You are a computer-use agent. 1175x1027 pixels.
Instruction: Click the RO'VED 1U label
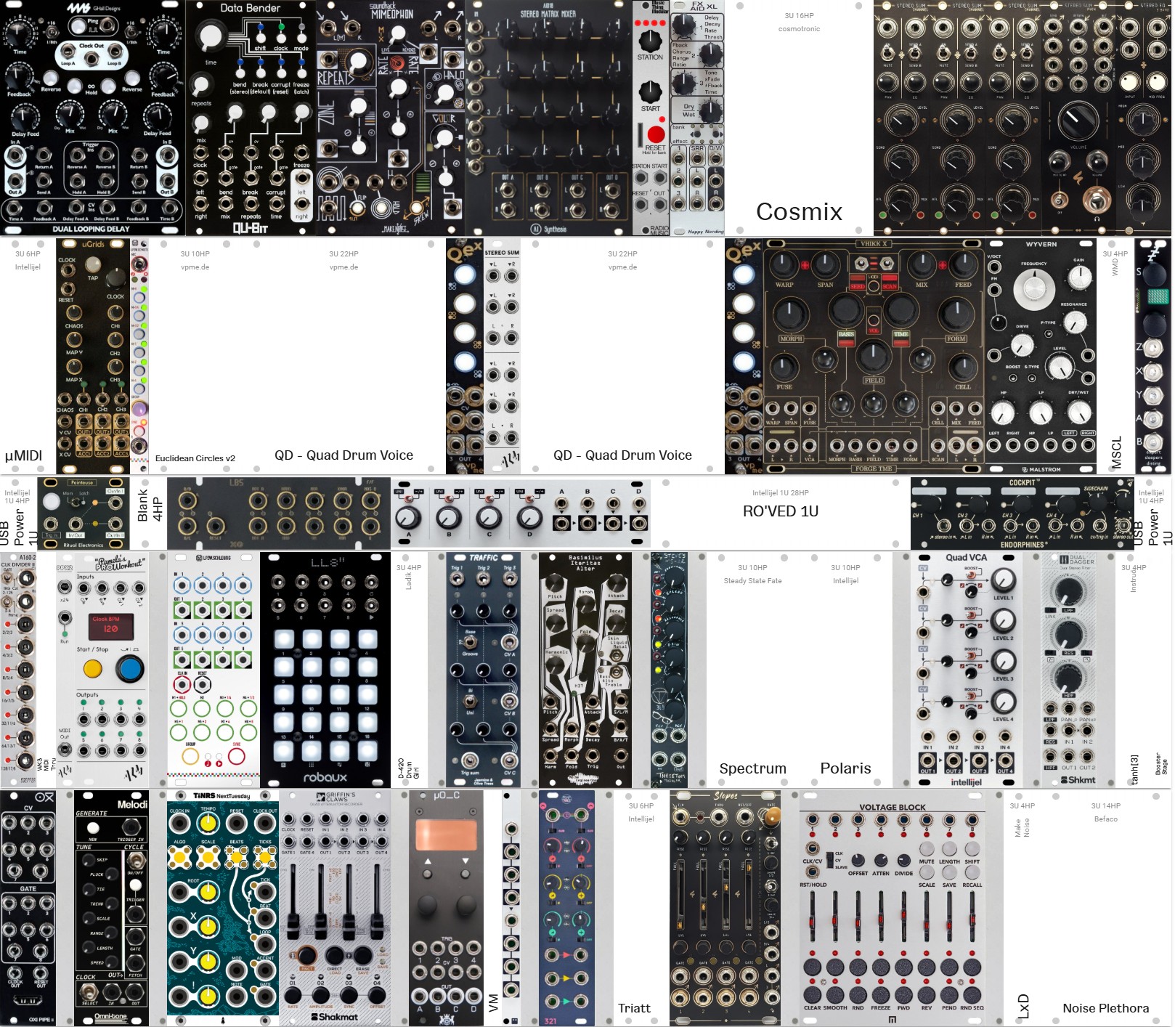(781, 511)
